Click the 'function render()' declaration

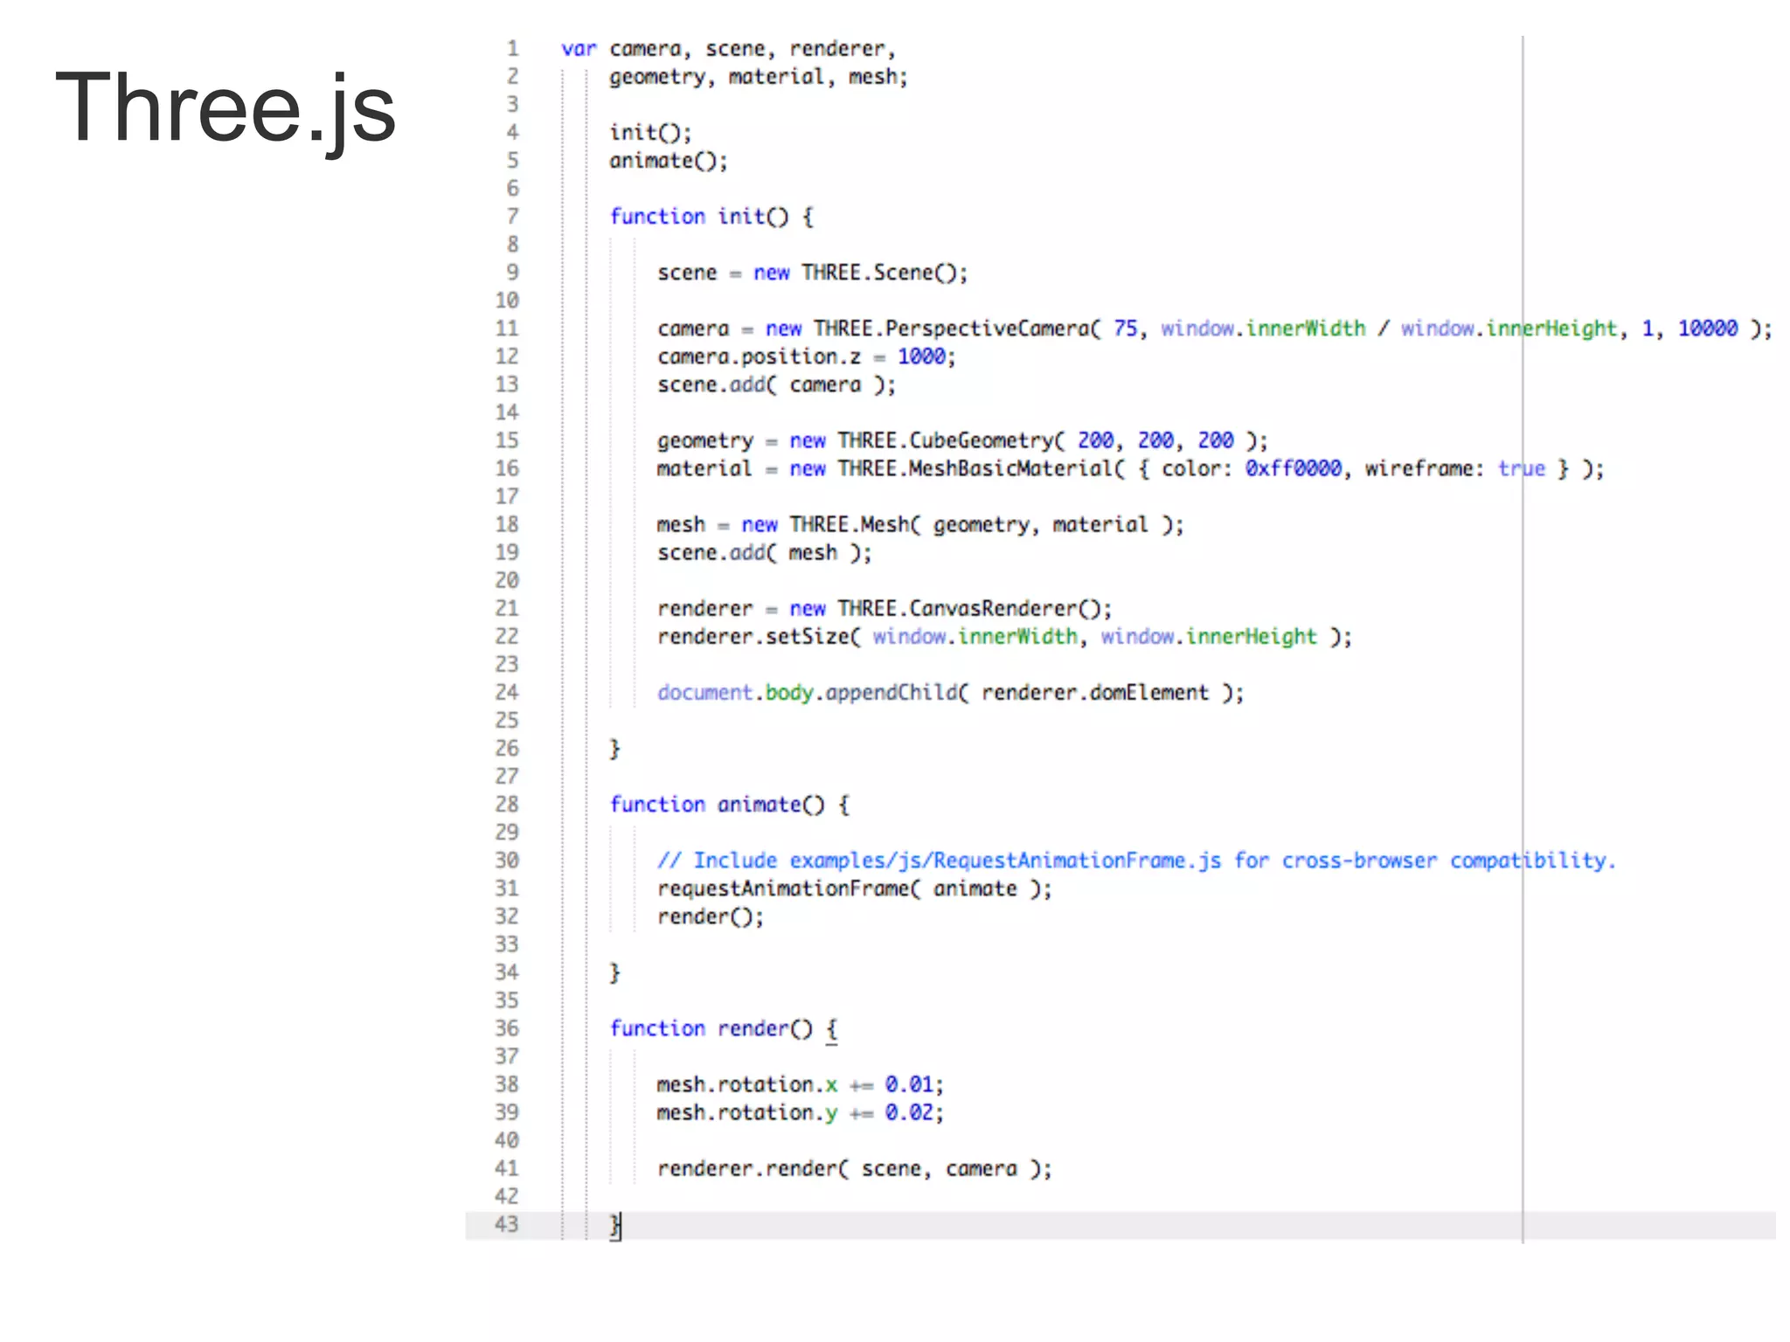(x=723, y=1028)
